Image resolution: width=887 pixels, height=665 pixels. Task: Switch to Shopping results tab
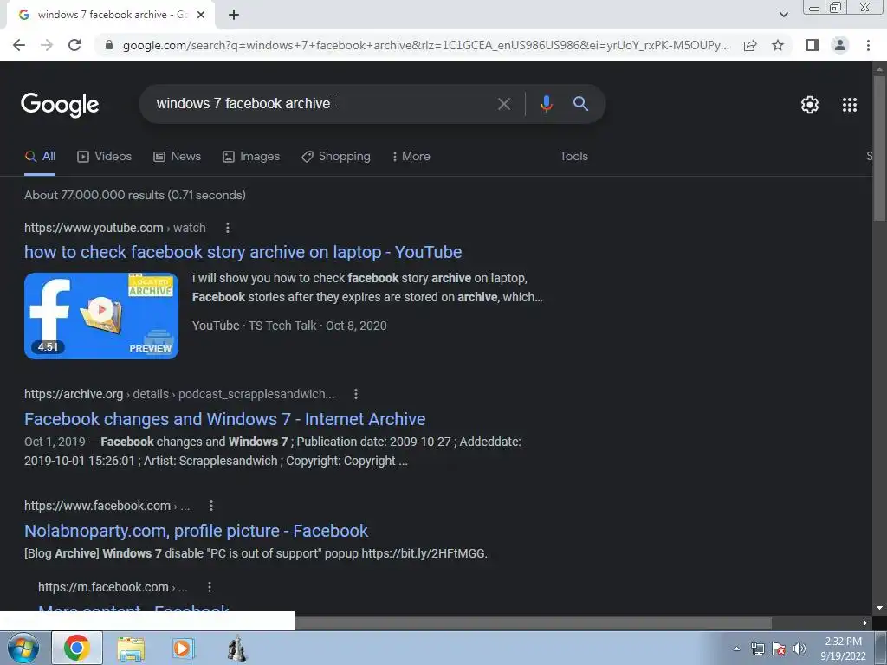(x=336, y=157)
